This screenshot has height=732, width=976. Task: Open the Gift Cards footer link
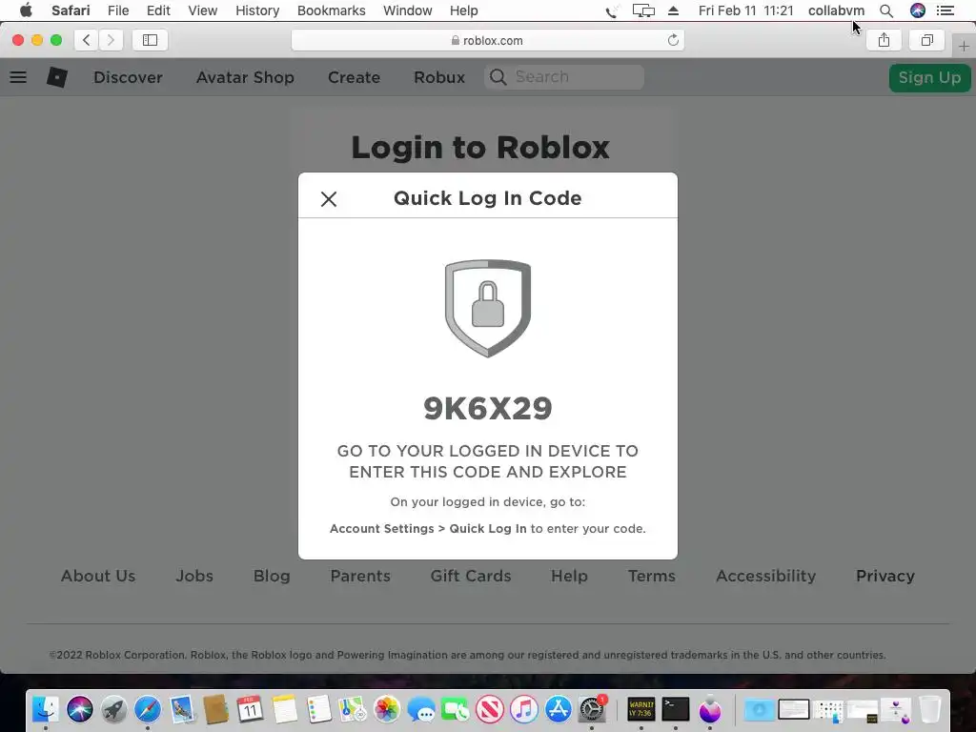pyautogui.click(x=471, y=576)
